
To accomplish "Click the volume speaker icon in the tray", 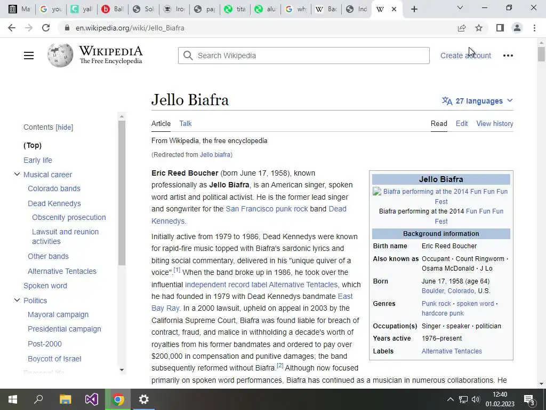I will 476,399.
